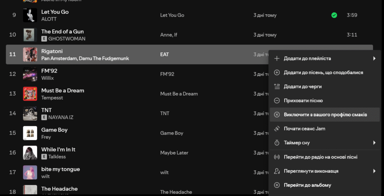Image resolution: width=384 pixels, height=196 pixels.
Task: Open the 'Must Be a Dream' album link
Action: coord(179,94)
